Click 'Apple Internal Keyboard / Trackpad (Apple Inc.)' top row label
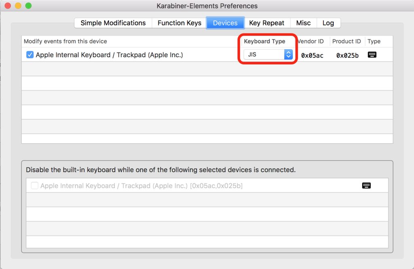This screenshot has width=414, height=269. (x=109, y=55)
